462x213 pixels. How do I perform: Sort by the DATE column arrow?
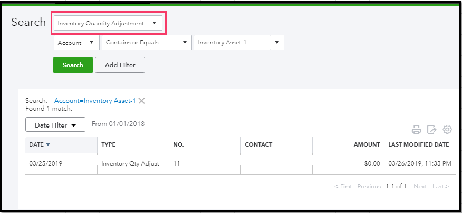[49, 144]
